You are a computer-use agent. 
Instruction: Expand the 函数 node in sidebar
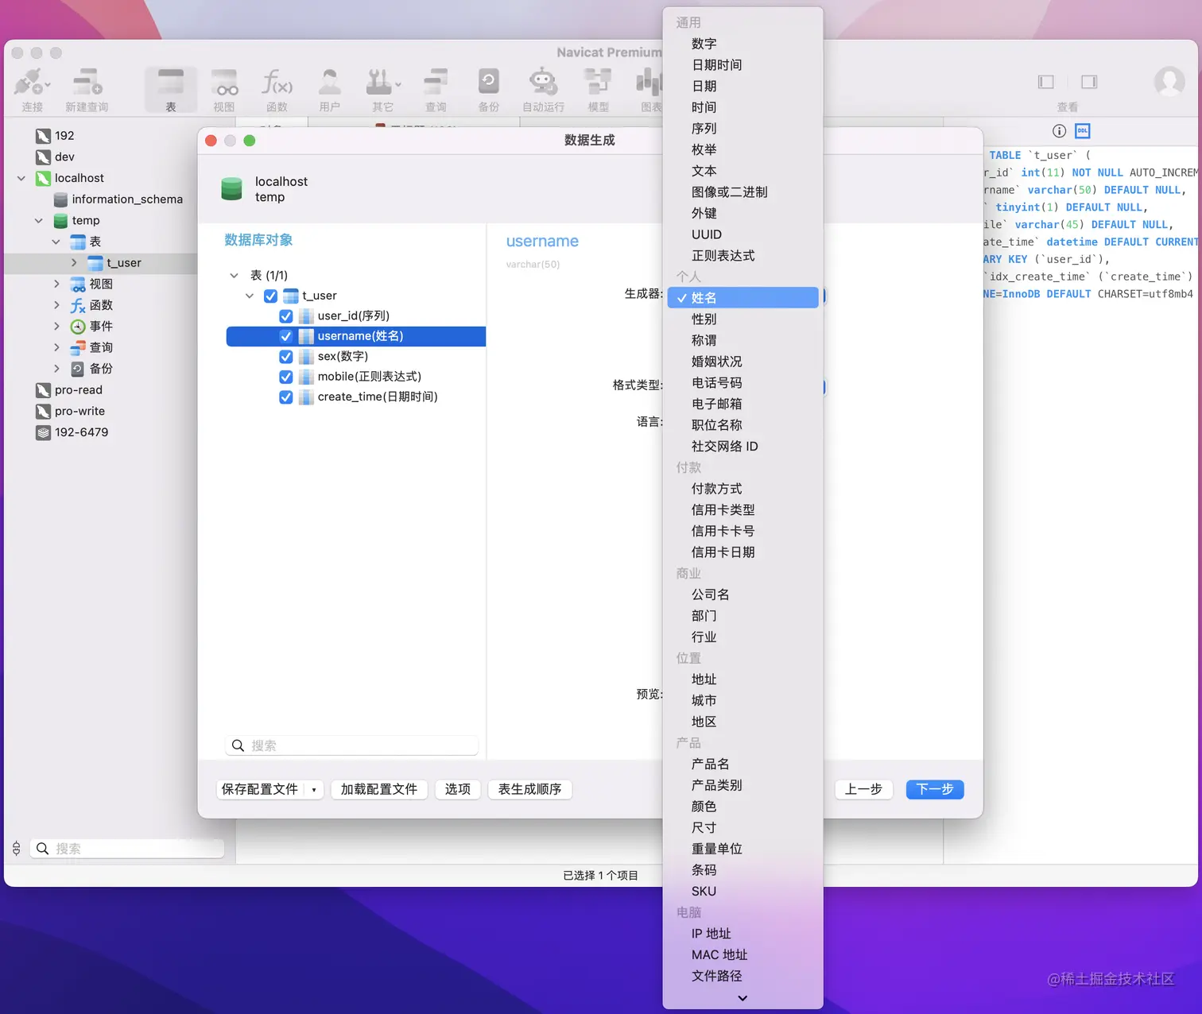[56, 305]
